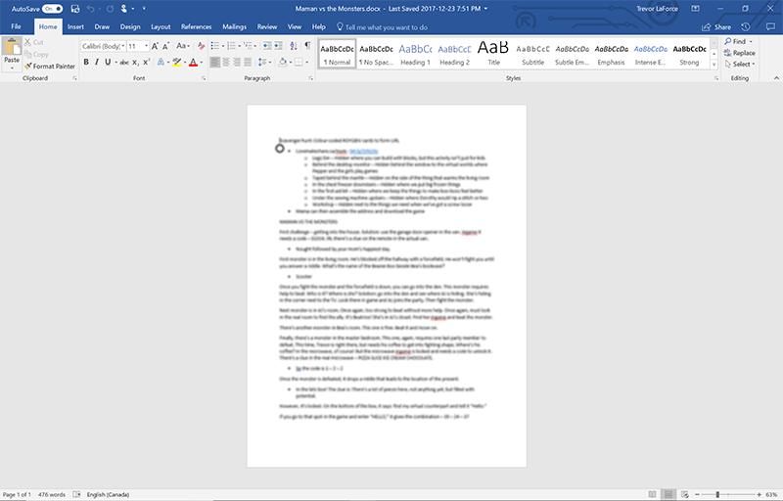
Task: Click the Ribbon Display Options icon
Action: click(695, 9)
